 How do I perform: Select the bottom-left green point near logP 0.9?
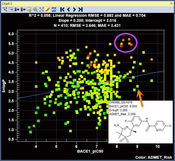click(30, 132)
